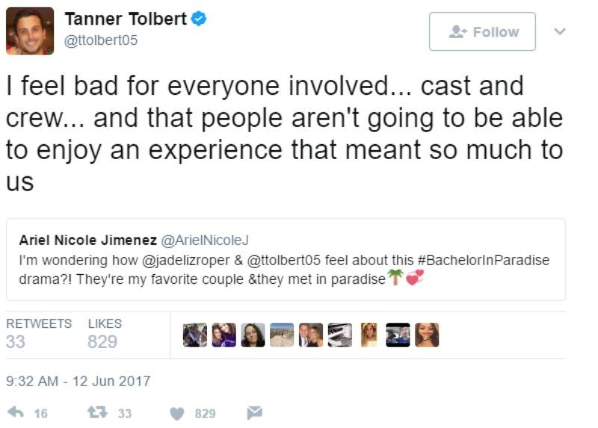Open Tanner Tolbert's profile picture
Image resolution: width=598 pixels, height=428 pixels.
pos(30,31)
